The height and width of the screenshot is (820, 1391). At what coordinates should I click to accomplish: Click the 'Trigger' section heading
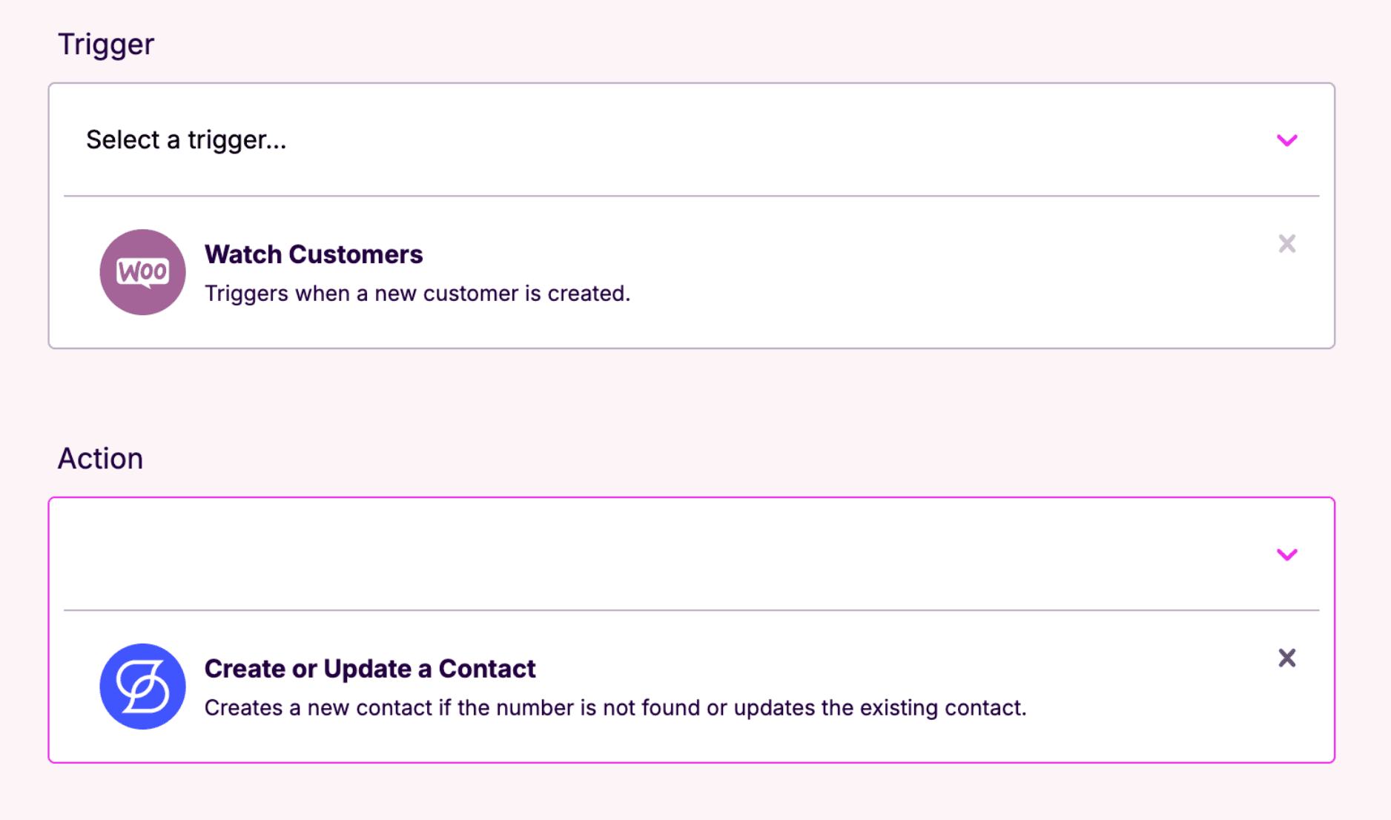[106, 44]
